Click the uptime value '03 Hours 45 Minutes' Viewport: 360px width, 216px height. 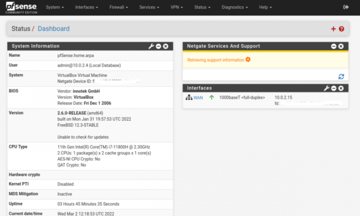(x=78, y=204)
